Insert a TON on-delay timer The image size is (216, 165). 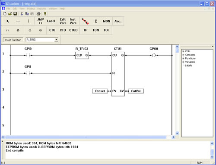[96, 30]
